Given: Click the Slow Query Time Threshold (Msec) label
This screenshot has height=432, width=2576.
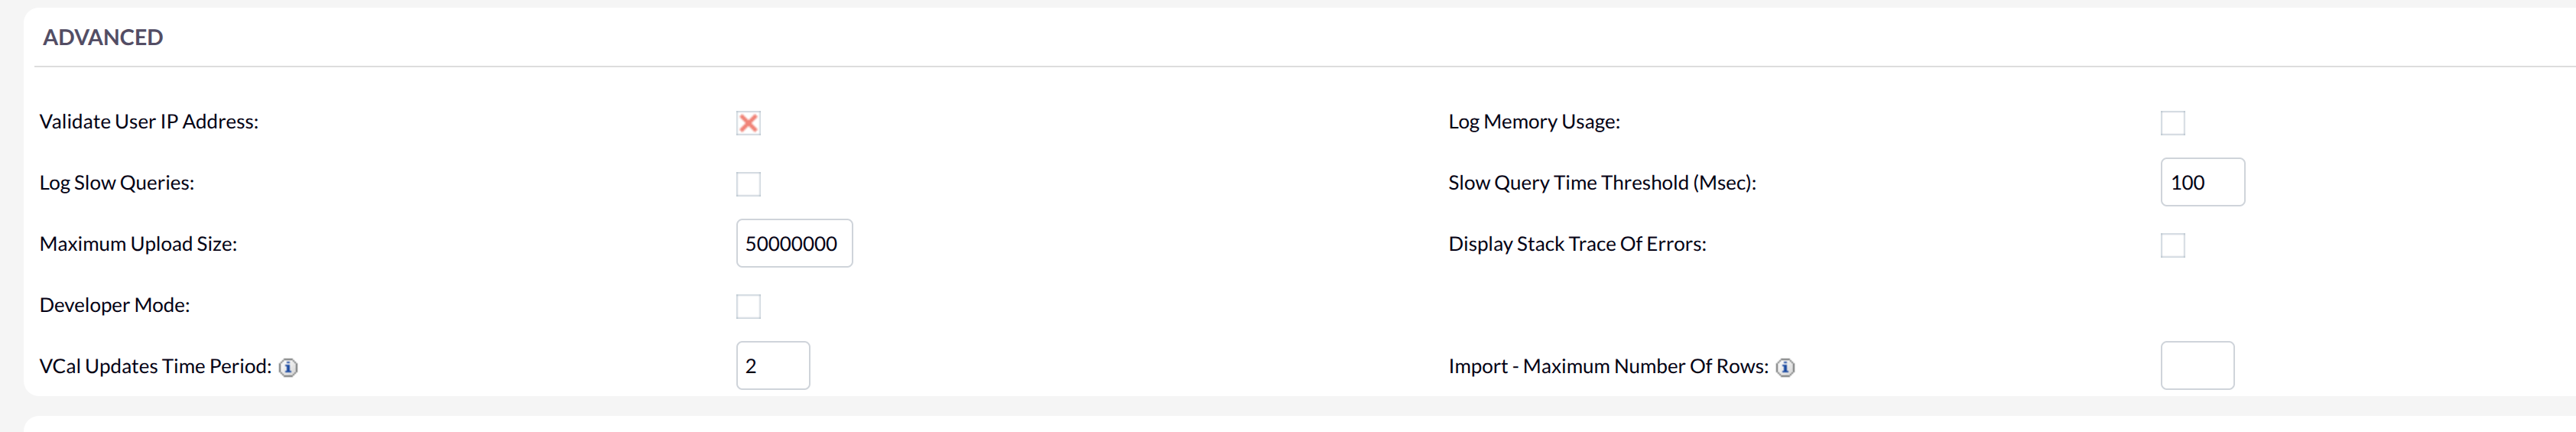Looking at the screenshot, I should [1602, 183].
